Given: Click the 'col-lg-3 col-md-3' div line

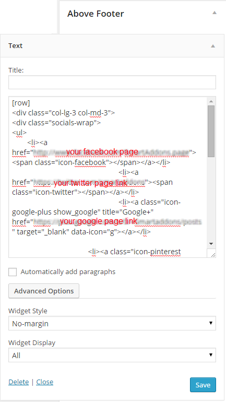Looking at the screenshot, I should click(x=63, y=113).
